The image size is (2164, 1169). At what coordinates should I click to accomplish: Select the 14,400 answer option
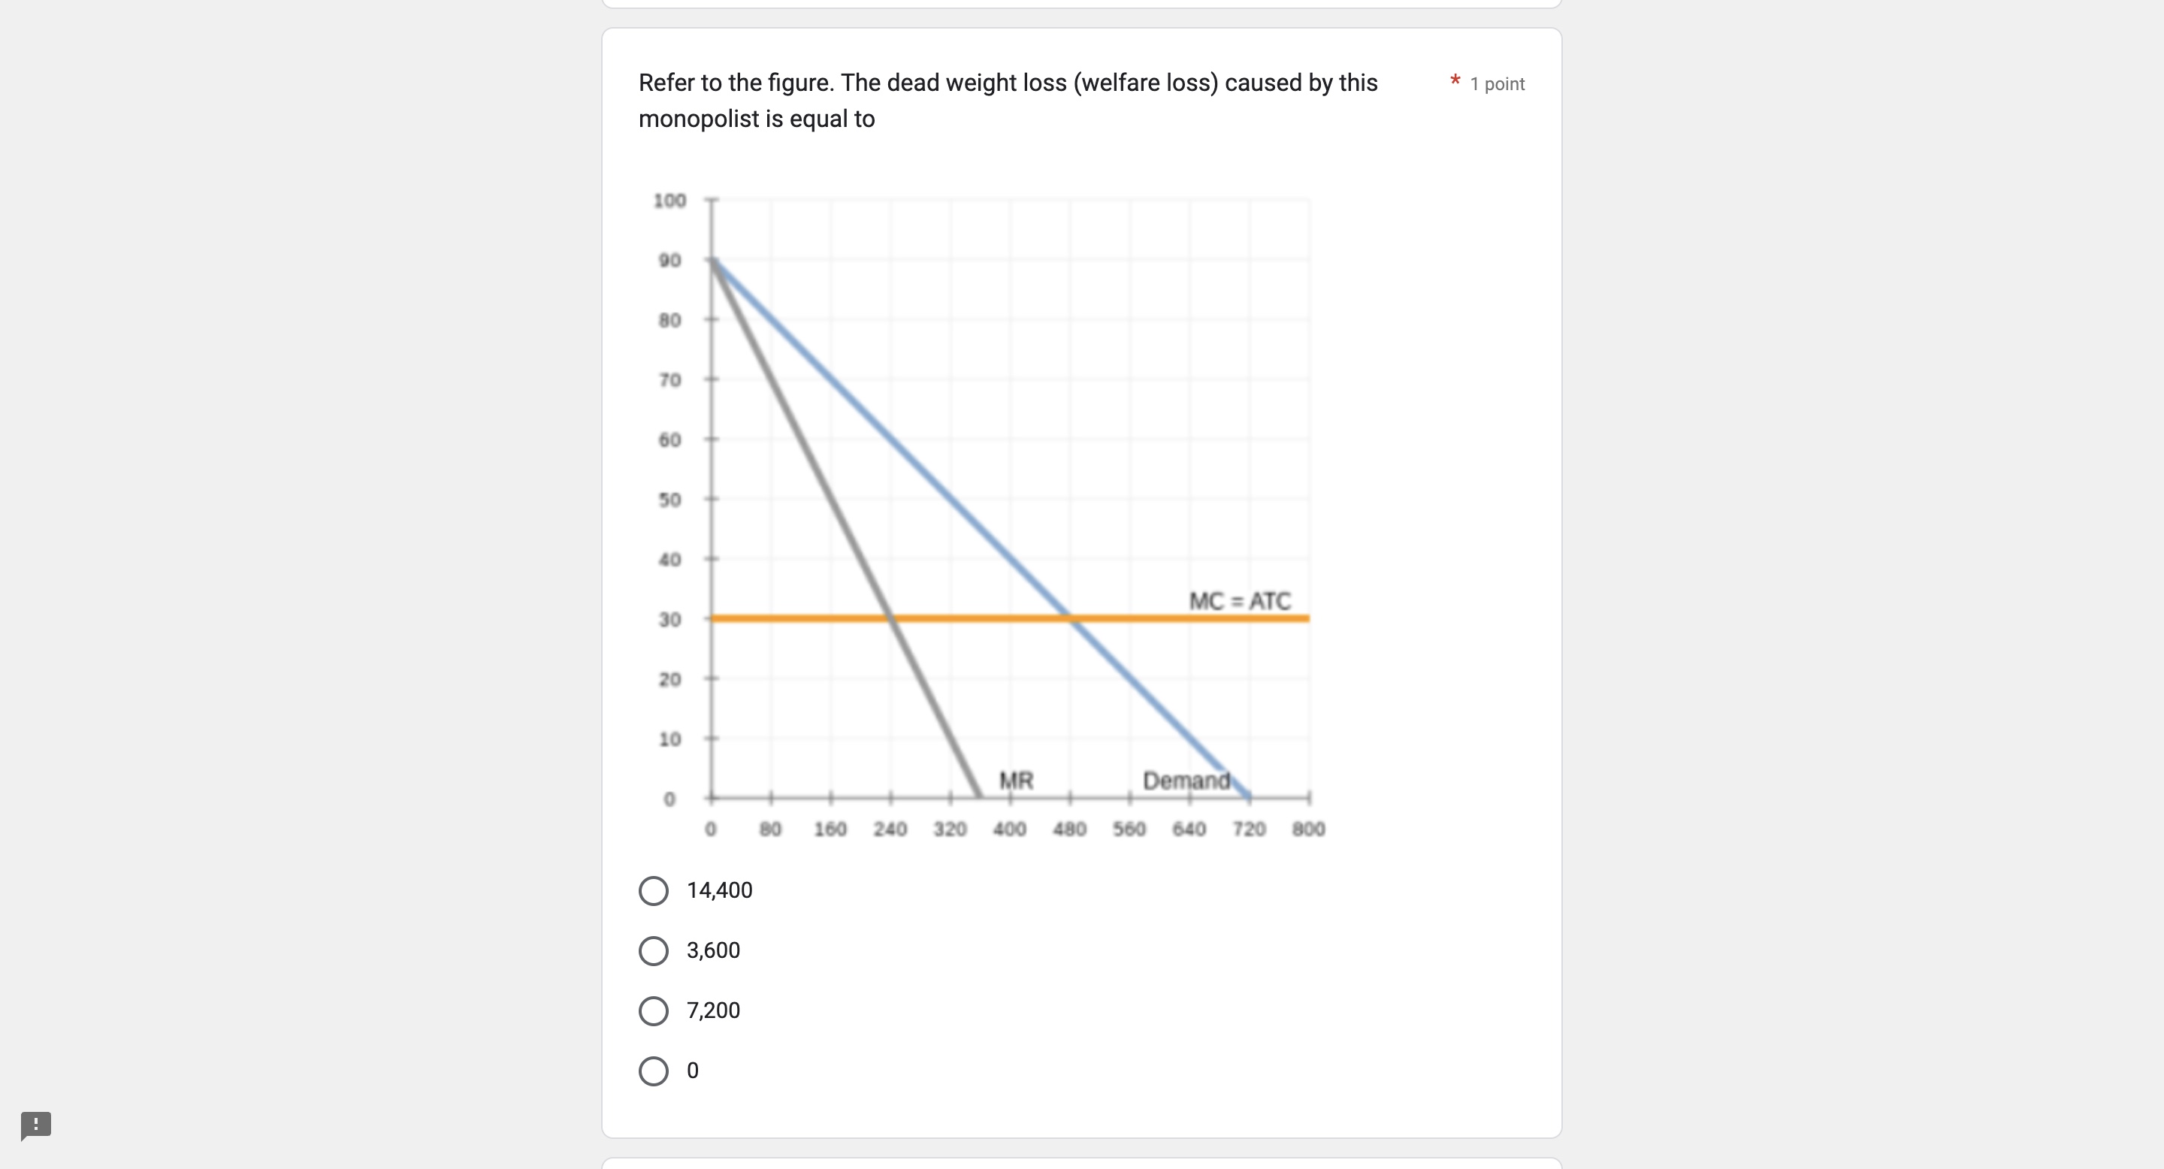(654, 890)
